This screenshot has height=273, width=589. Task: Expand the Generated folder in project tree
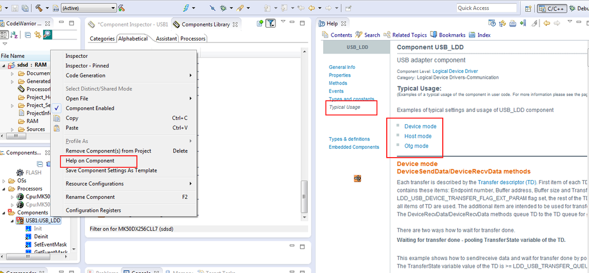12,81
